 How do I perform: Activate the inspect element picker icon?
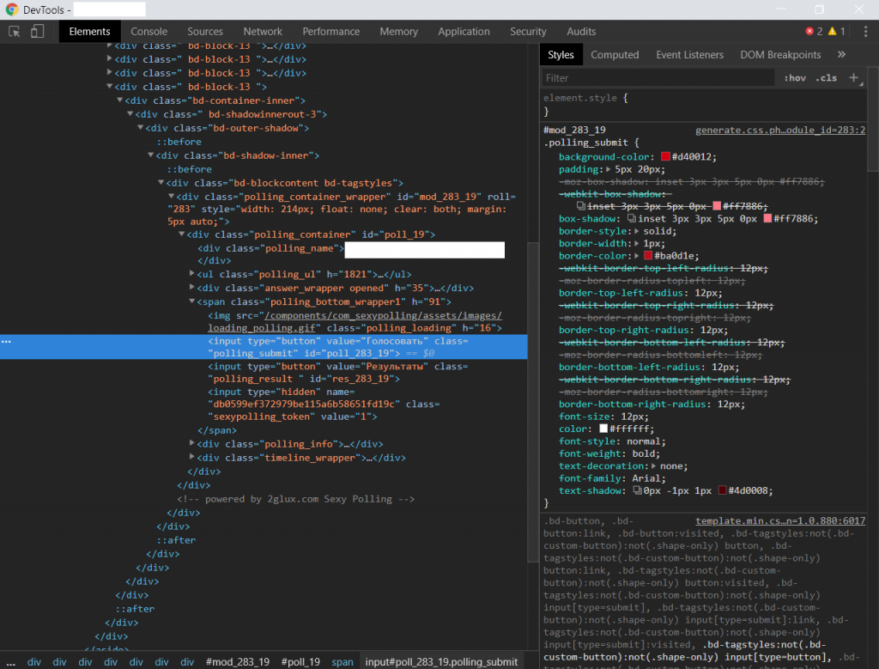[x=15, y=32]
